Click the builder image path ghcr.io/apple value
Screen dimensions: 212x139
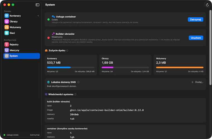107,110
